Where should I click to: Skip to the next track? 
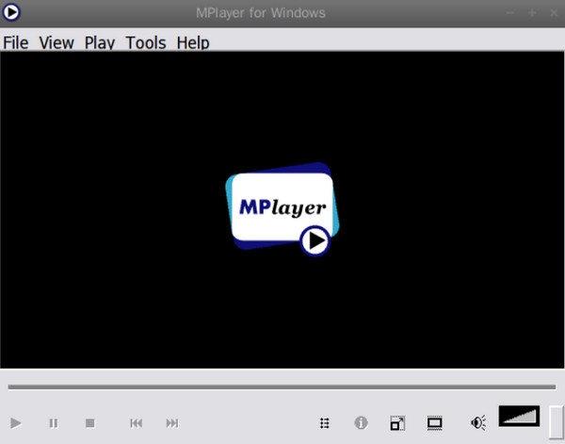click(172, 422)
